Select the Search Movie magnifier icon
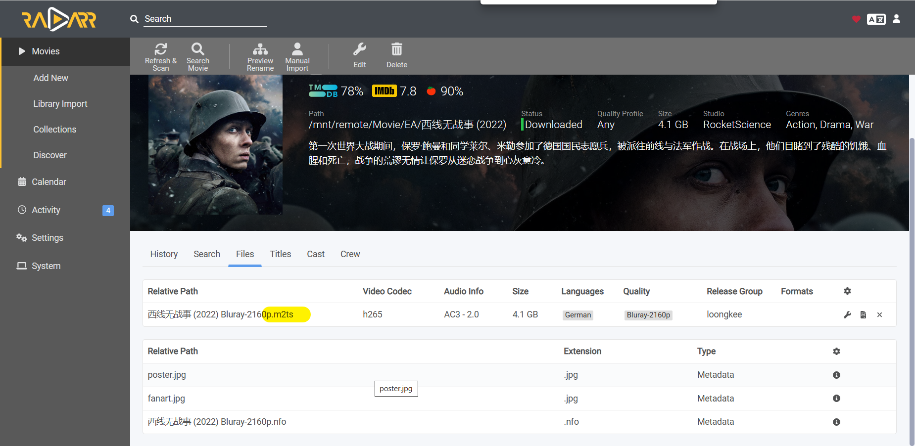915x446 pixels. pyautogui.click(x=197, y=49)
